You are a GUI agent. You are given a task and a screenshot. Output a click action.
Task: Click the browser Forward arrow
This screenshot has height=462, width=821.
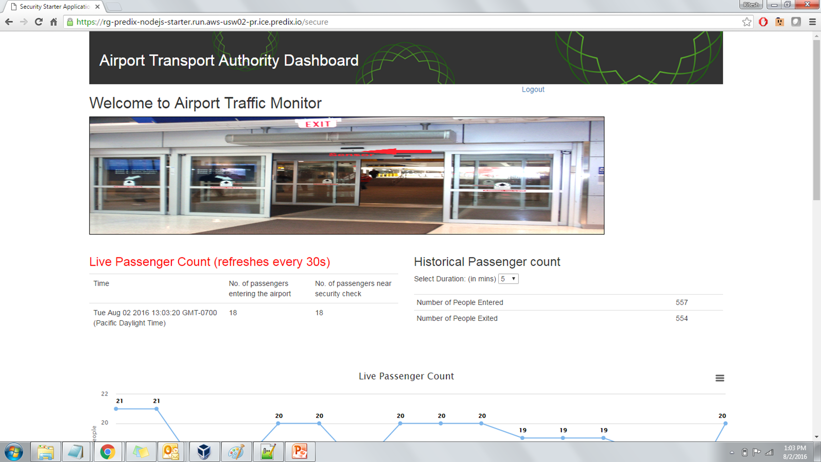point(24,22)
